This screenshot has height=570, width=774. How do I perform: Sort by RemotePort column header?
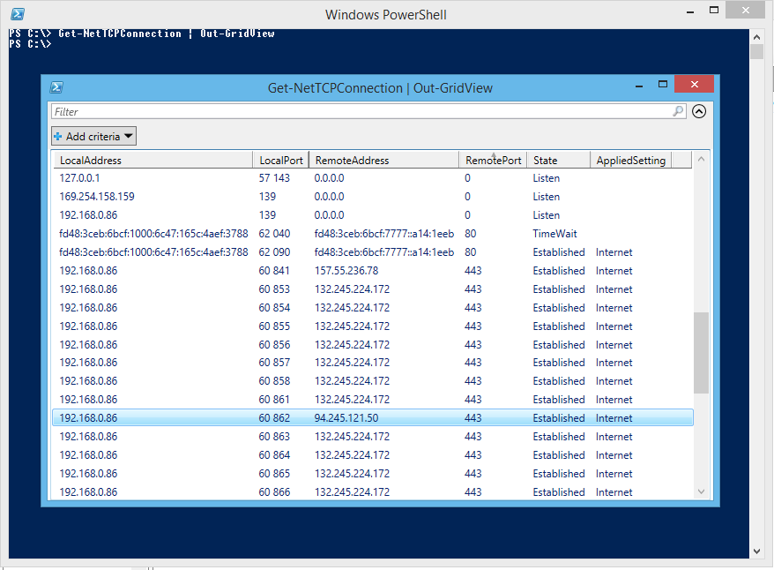pos(493,161)
